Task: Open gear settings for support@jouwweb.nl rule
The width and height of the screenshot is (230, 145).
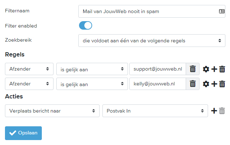Action: [206, 69]
